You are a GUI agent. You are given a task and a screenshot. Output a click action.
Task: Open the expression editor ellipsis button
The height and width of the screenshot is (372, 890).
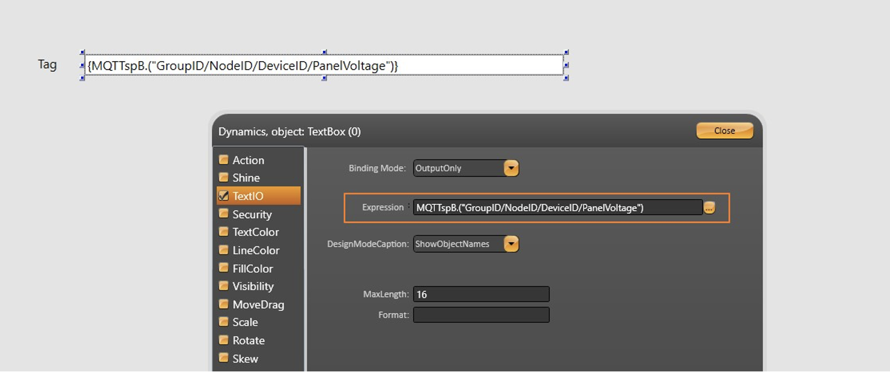coord(709,208)
